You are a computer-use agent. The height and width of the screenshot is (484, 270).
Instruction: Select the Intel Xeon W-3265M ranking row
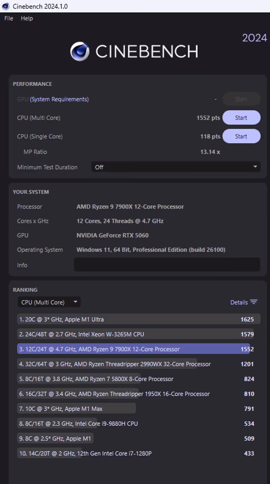[x=135, y=334]
